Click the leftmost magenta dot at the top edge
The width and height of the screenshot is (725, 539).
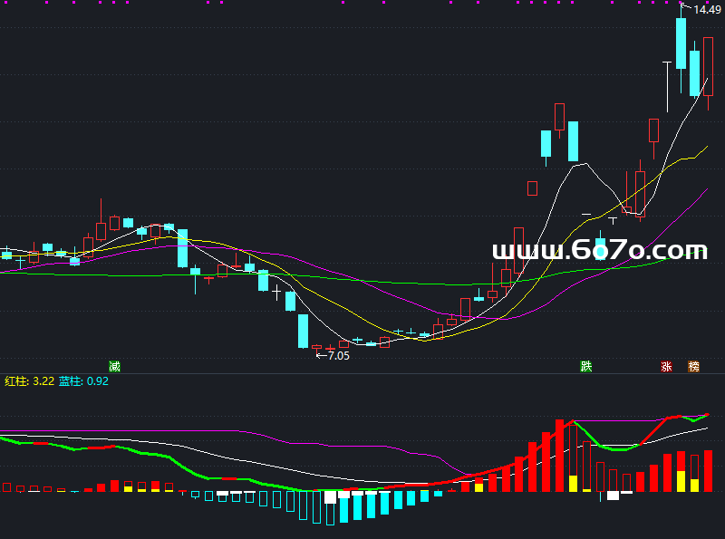point(5,3)
